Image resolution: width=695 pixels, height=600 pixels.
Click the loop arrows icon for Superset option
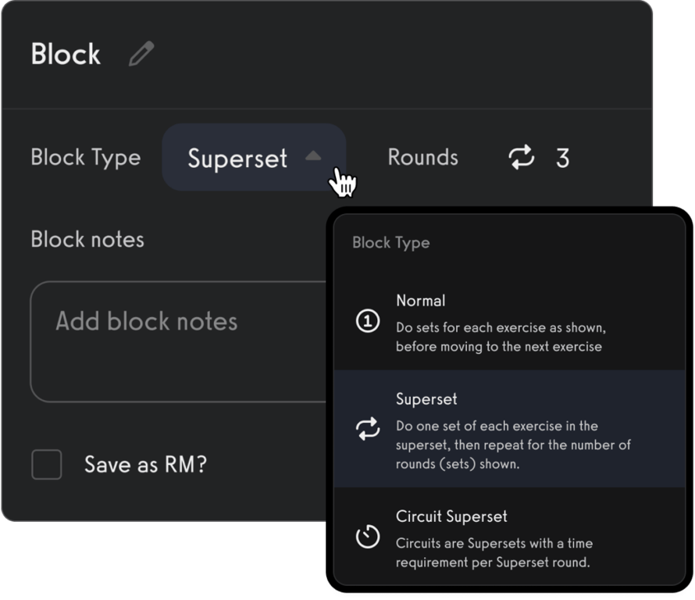pyautogui.click(x=368, y=428)
